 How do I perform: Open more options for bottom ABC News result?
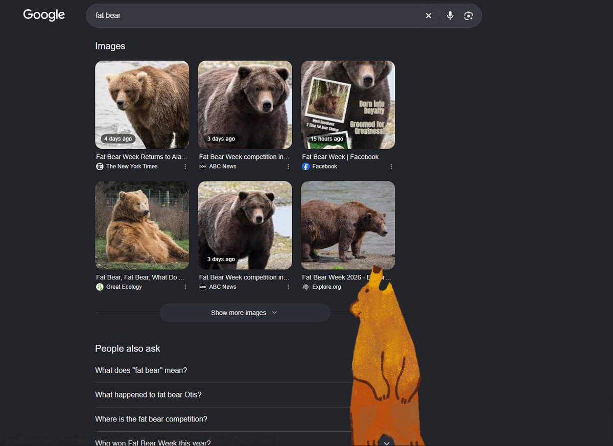point(288,287)
